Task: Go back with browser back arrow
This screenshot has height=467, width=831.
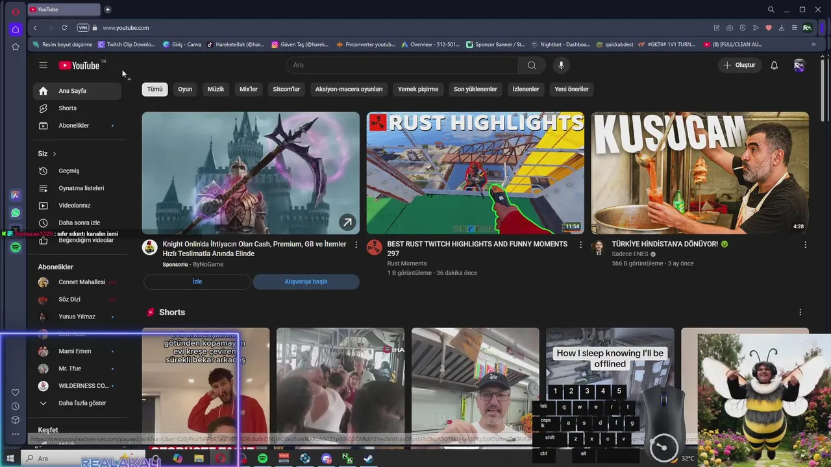Action: pyautogui.click(x=35, y=28)
